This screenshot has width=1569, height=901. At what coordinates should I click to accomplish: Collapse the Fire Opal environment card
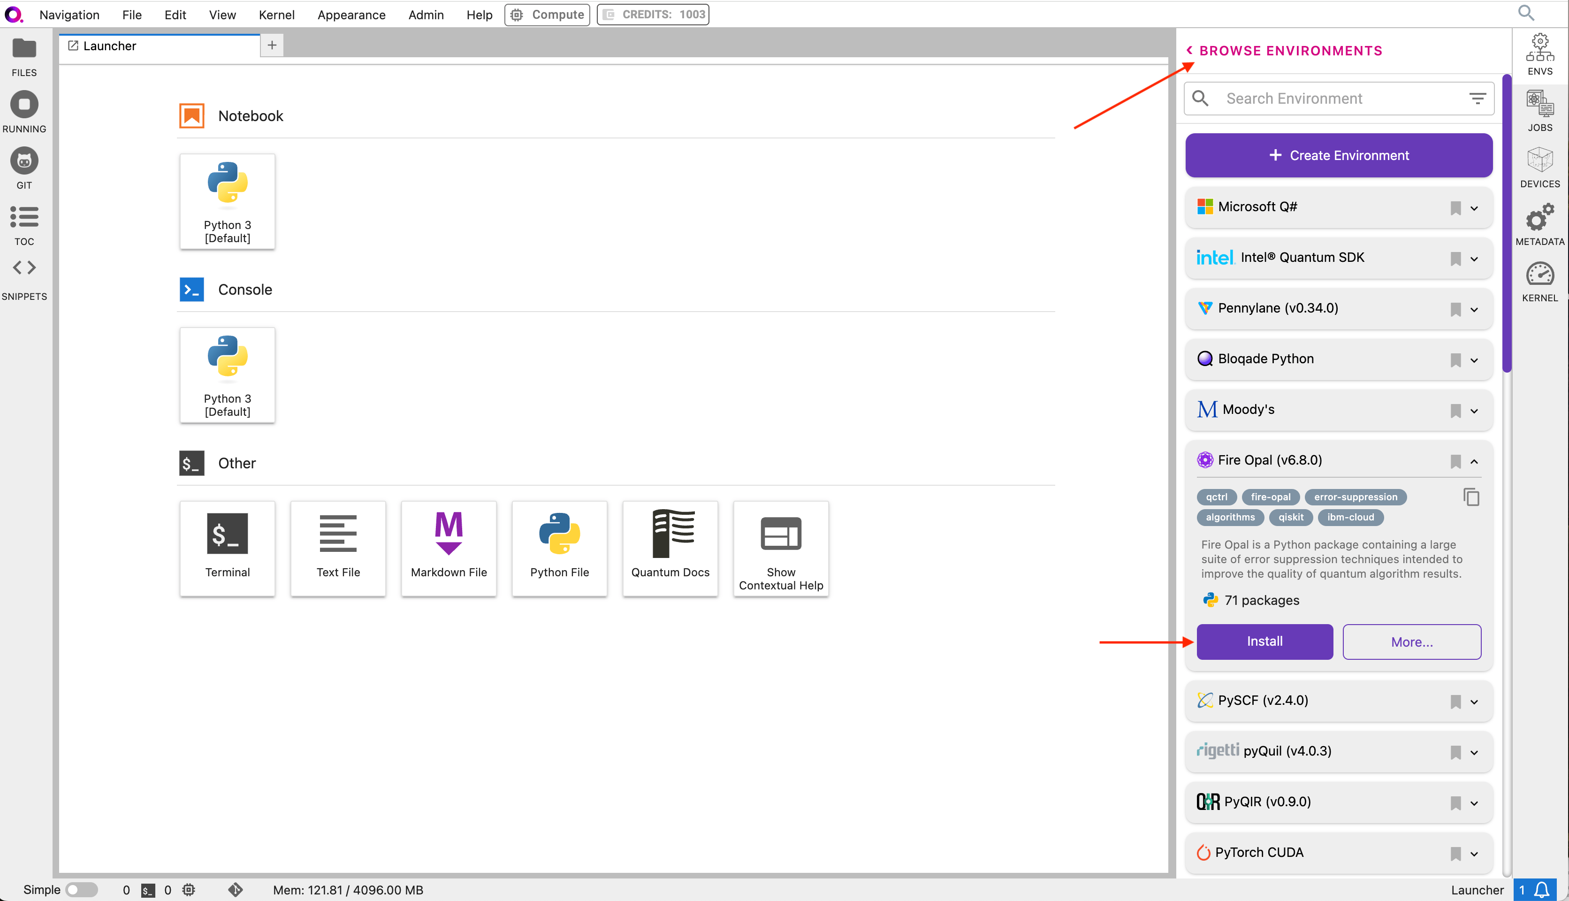(x=1474, y=462)
